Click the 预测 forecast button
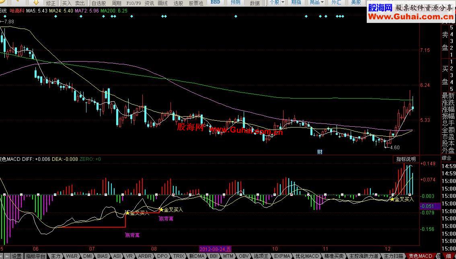This screenshot has height=259, width=456. (235, 2)
